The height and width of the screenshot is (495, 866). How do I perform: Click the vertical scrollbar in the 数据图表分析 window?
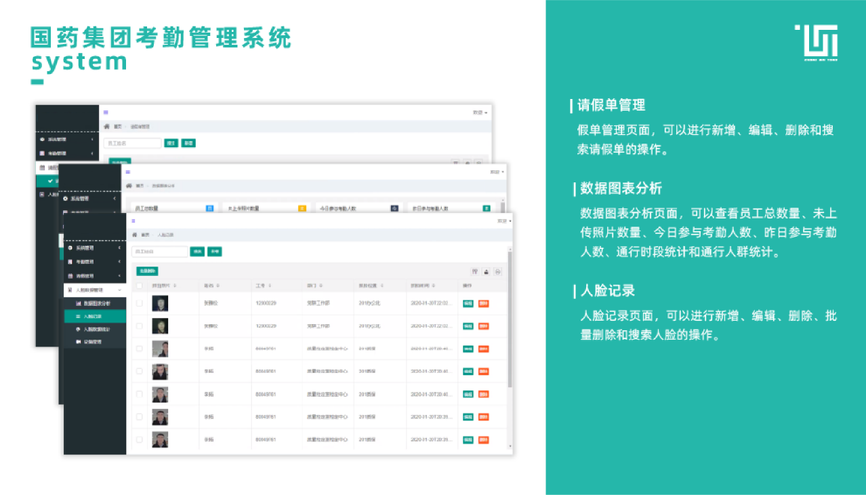point(503,206)
